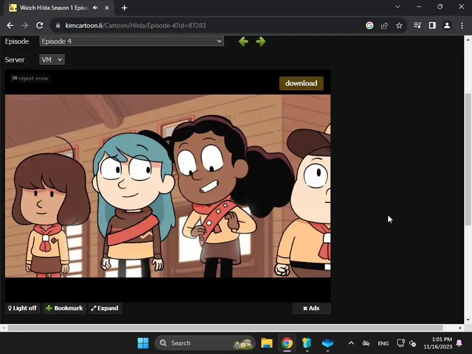Open the Episode 4 dropdown
This screenshot has width=472, height=354.
[131, 41]
